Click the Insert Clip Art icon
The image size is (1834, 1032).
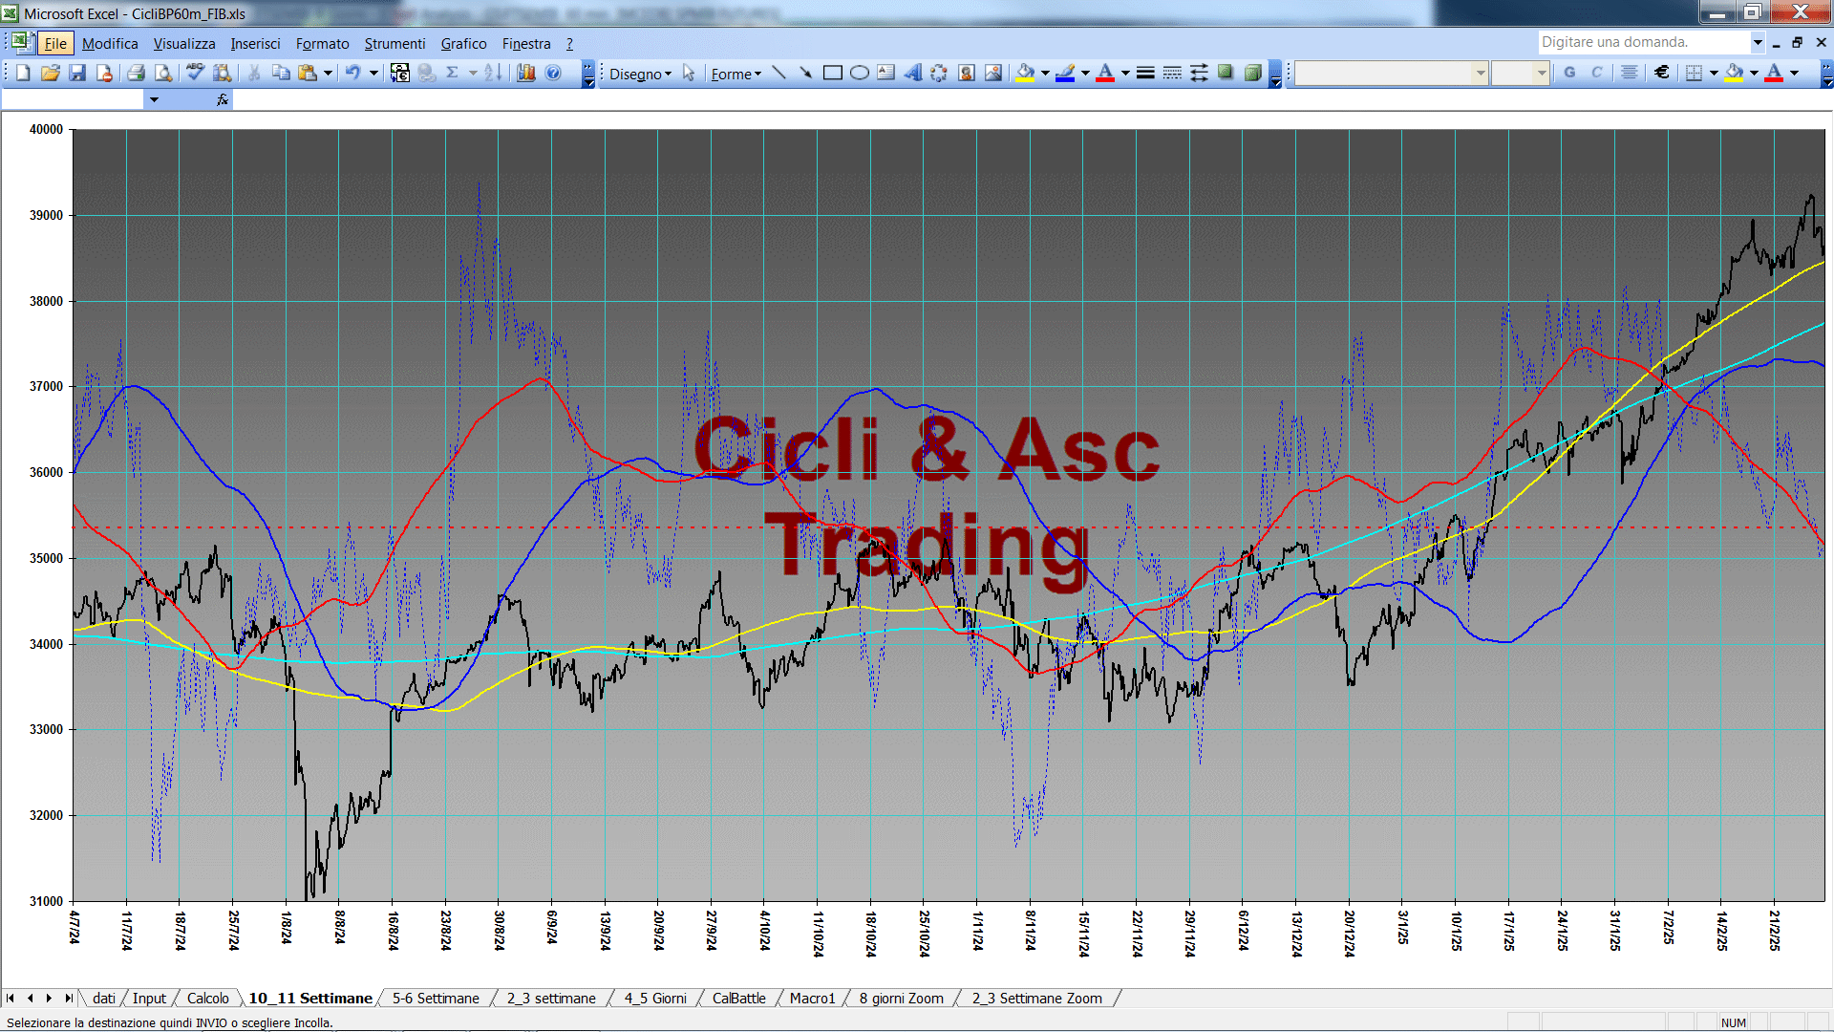(966, 73)
